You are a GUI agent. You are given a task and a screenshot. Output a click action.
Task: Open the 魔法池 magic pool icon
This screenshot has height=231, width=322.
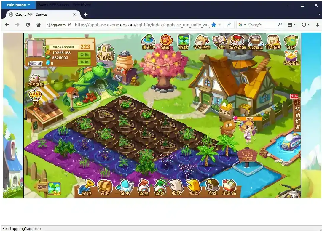(x=148, y=42)
